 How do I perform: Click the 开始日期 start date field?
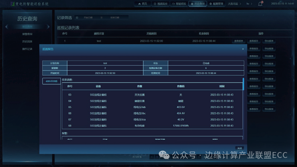(88, 17)
